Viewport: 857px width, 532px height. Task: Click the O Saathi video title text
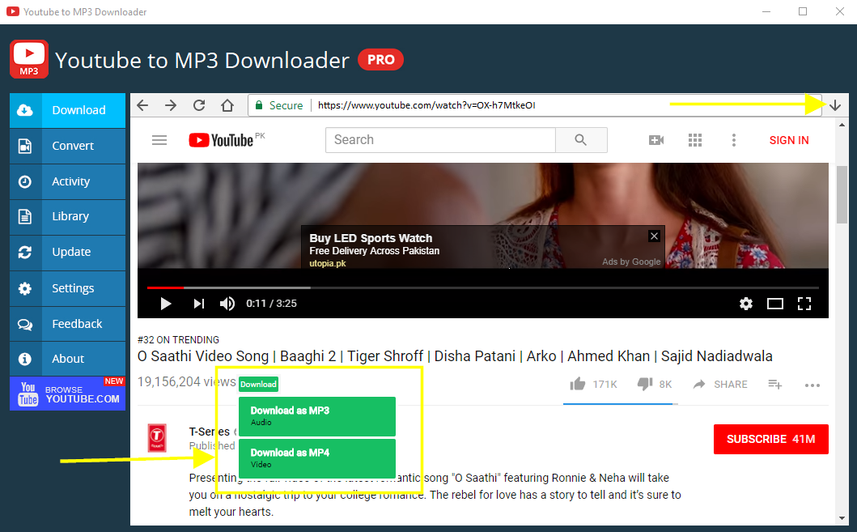tap(455, 356)
